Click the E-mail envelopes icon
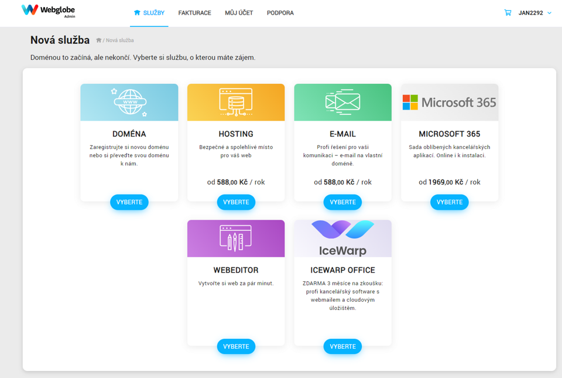This screenshot has width=562, height=378. (x=342, y=102)
